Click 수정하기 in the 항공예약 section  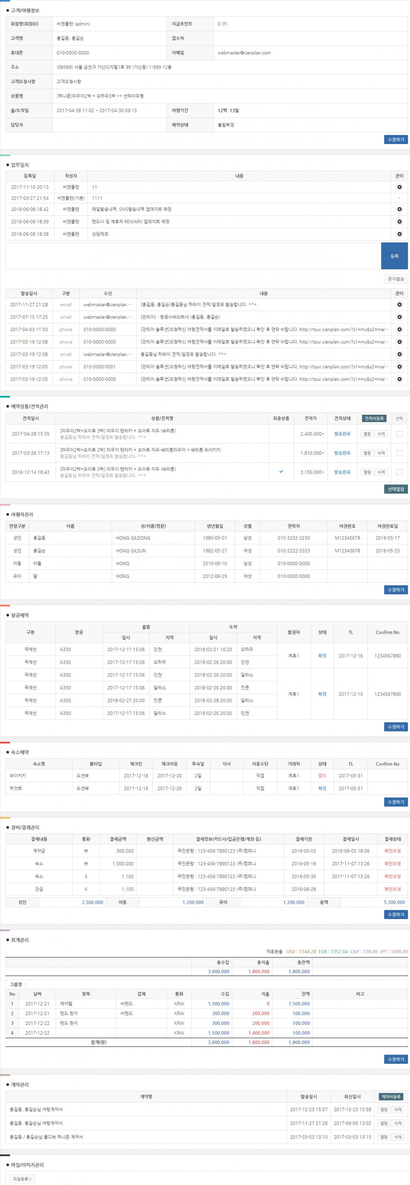pyautogui.click(x=396, y=727)
